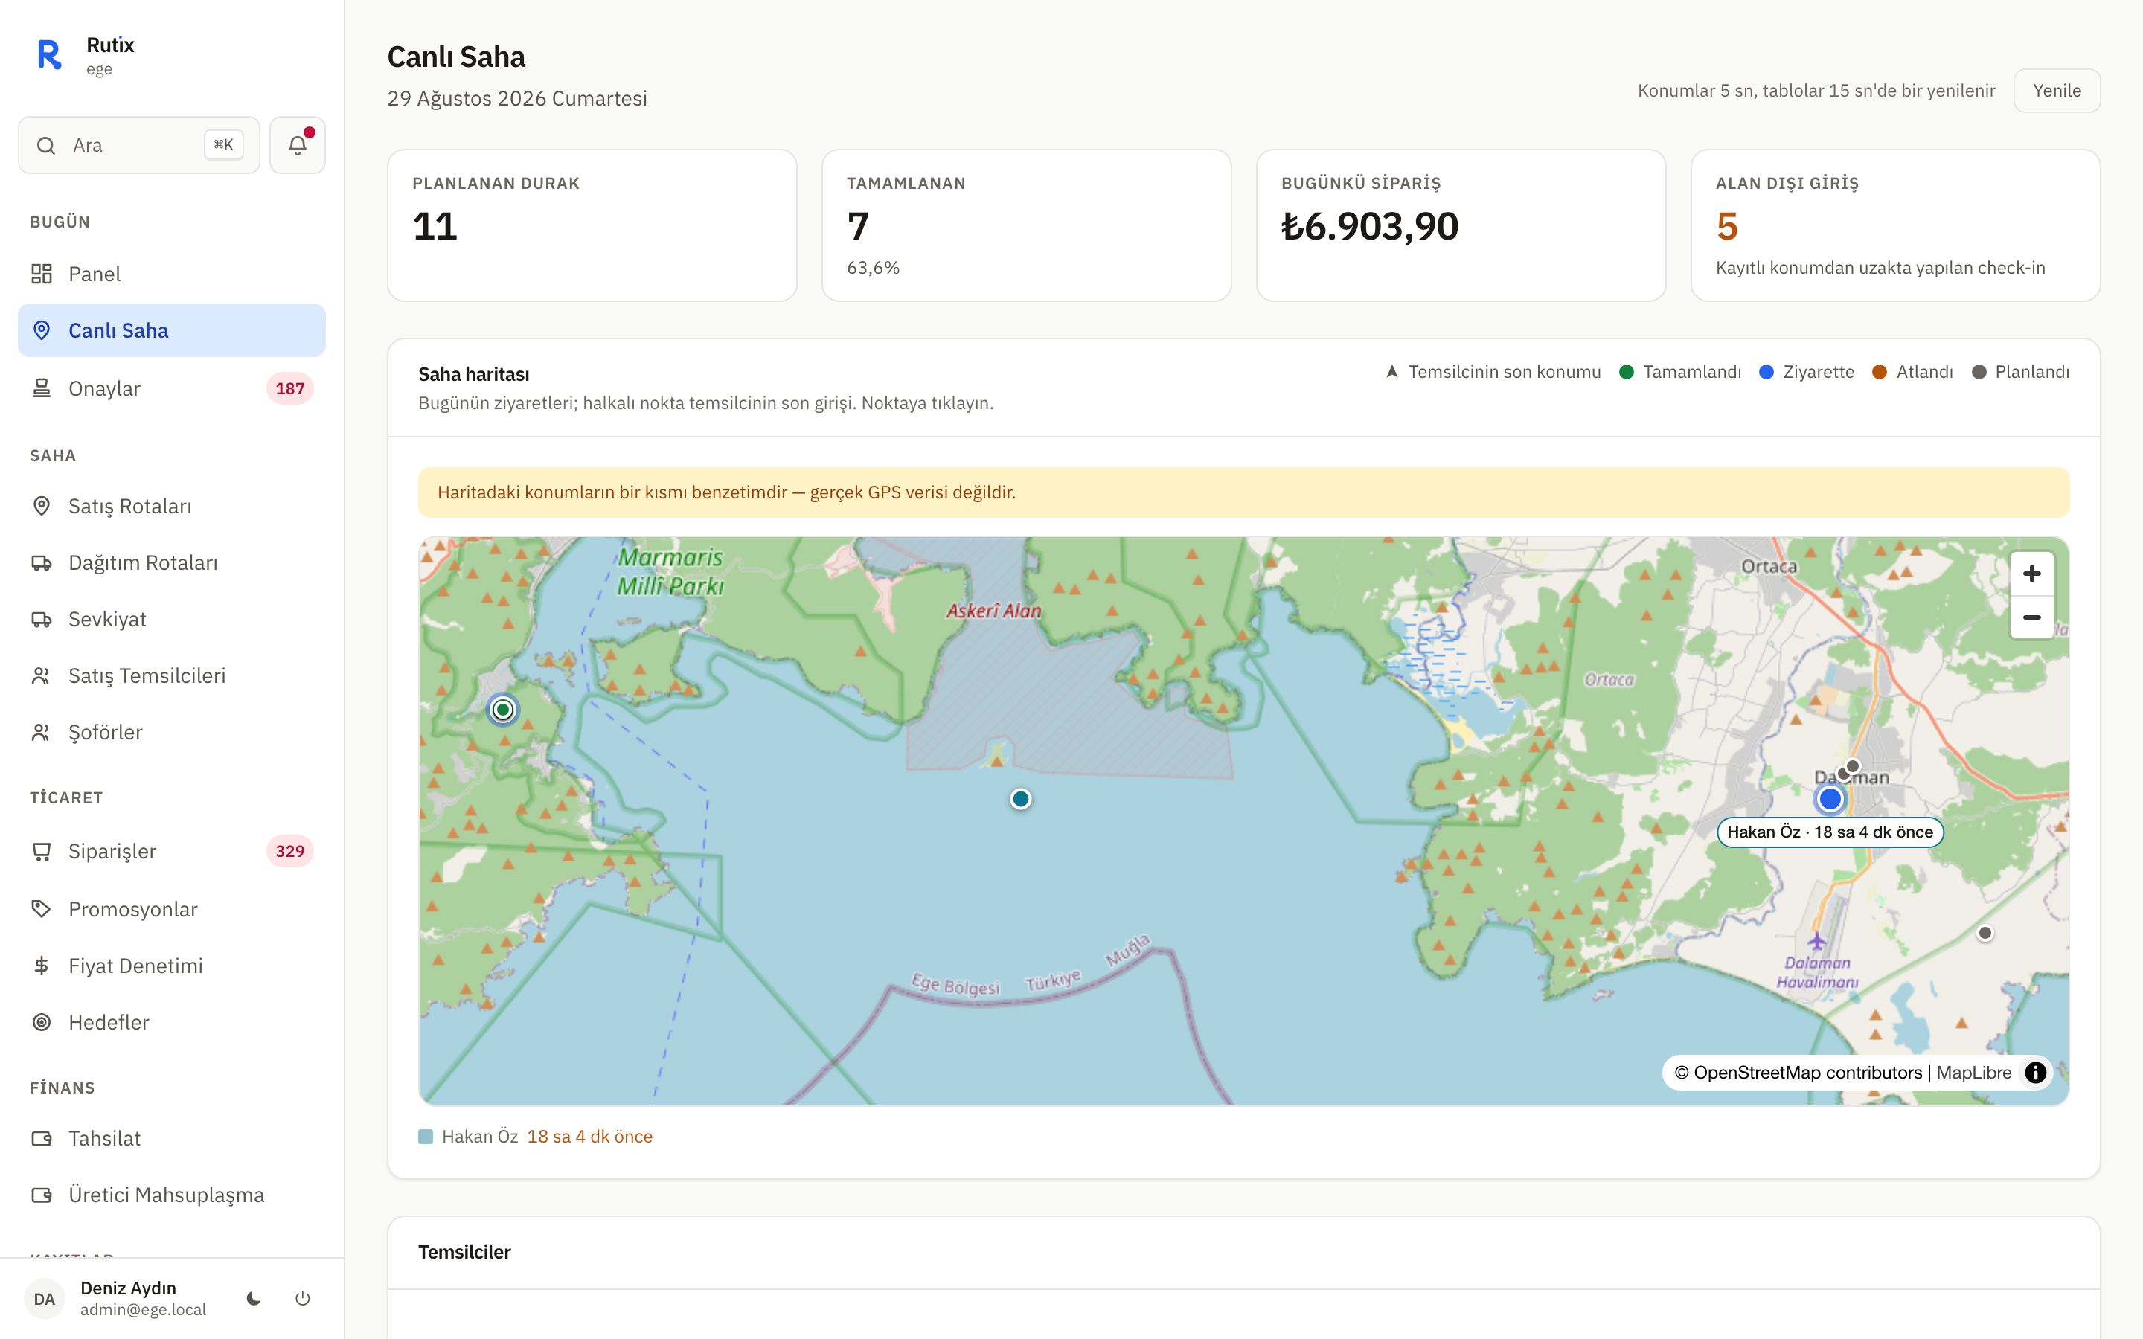Screen dimensions: 2143x1339
Task: Click Hakan Öz color swatch below map
Action: 426,1136
